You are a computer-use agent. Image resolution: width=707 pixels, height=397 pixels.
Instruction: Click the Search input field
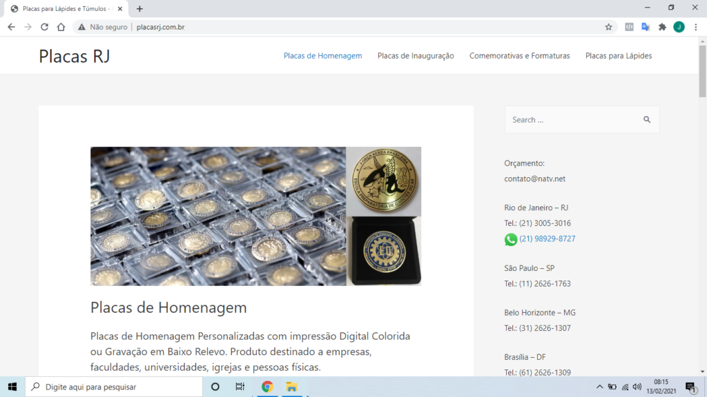point(572,120)
